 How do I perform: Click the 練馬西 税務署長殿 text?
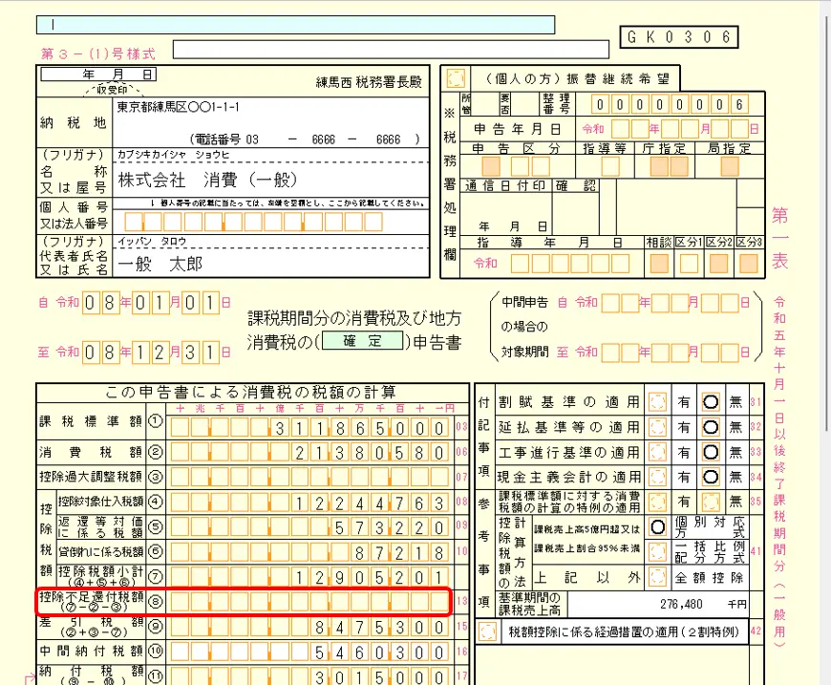[369, 82]
